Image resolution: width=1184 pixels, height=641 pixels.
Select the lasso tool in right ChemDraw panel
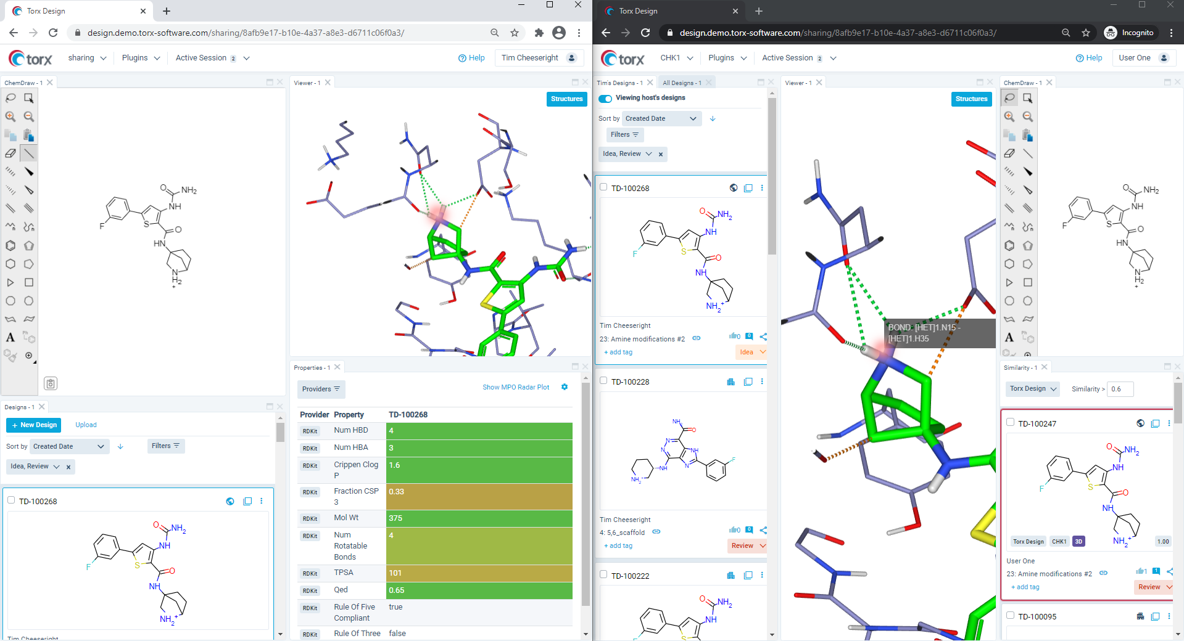coord(1009,98)
